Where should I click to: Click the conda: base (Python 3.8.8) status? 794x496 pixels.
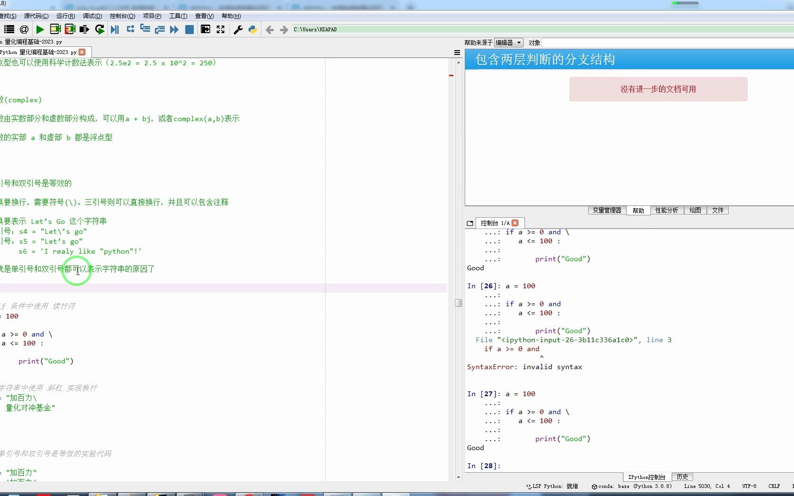[x=632, y=486]
